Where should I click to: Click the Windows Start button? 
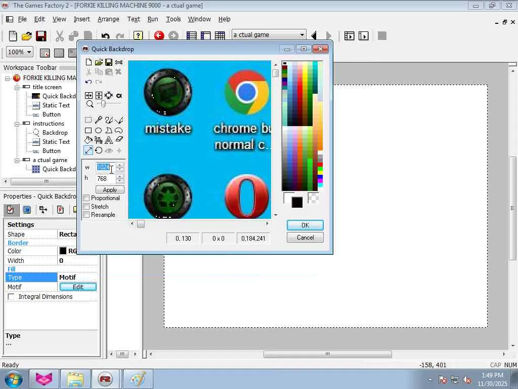click(x=13, y=379)
